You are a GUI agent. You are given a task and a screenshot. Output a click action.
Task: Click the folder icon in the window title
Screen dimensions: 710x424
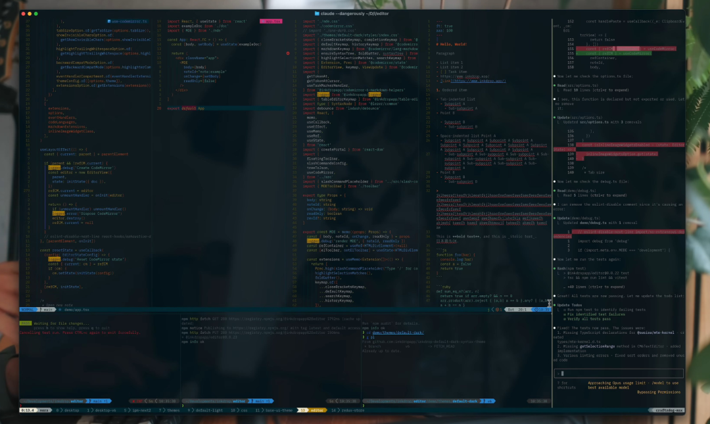click(317, 14)
